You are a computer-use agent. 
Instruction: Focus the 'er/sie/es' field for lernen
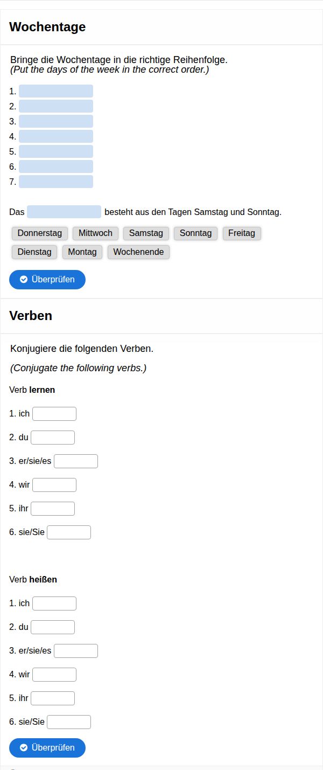click(76, 461)
